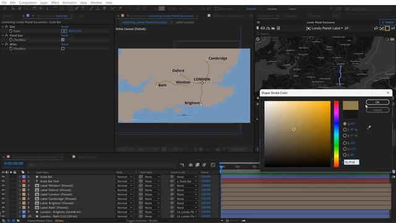Collapse the Miles effect group
Screen dimensions: 396x223
tap(2, 44)
